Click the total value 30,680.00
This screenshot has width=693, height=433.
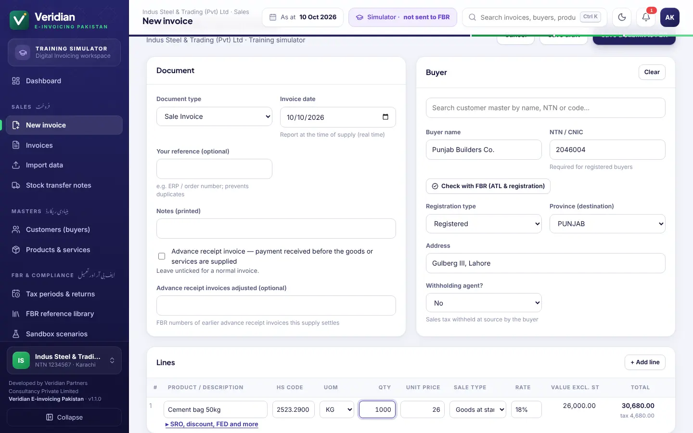pyautogui.click(x=638, y=406)
